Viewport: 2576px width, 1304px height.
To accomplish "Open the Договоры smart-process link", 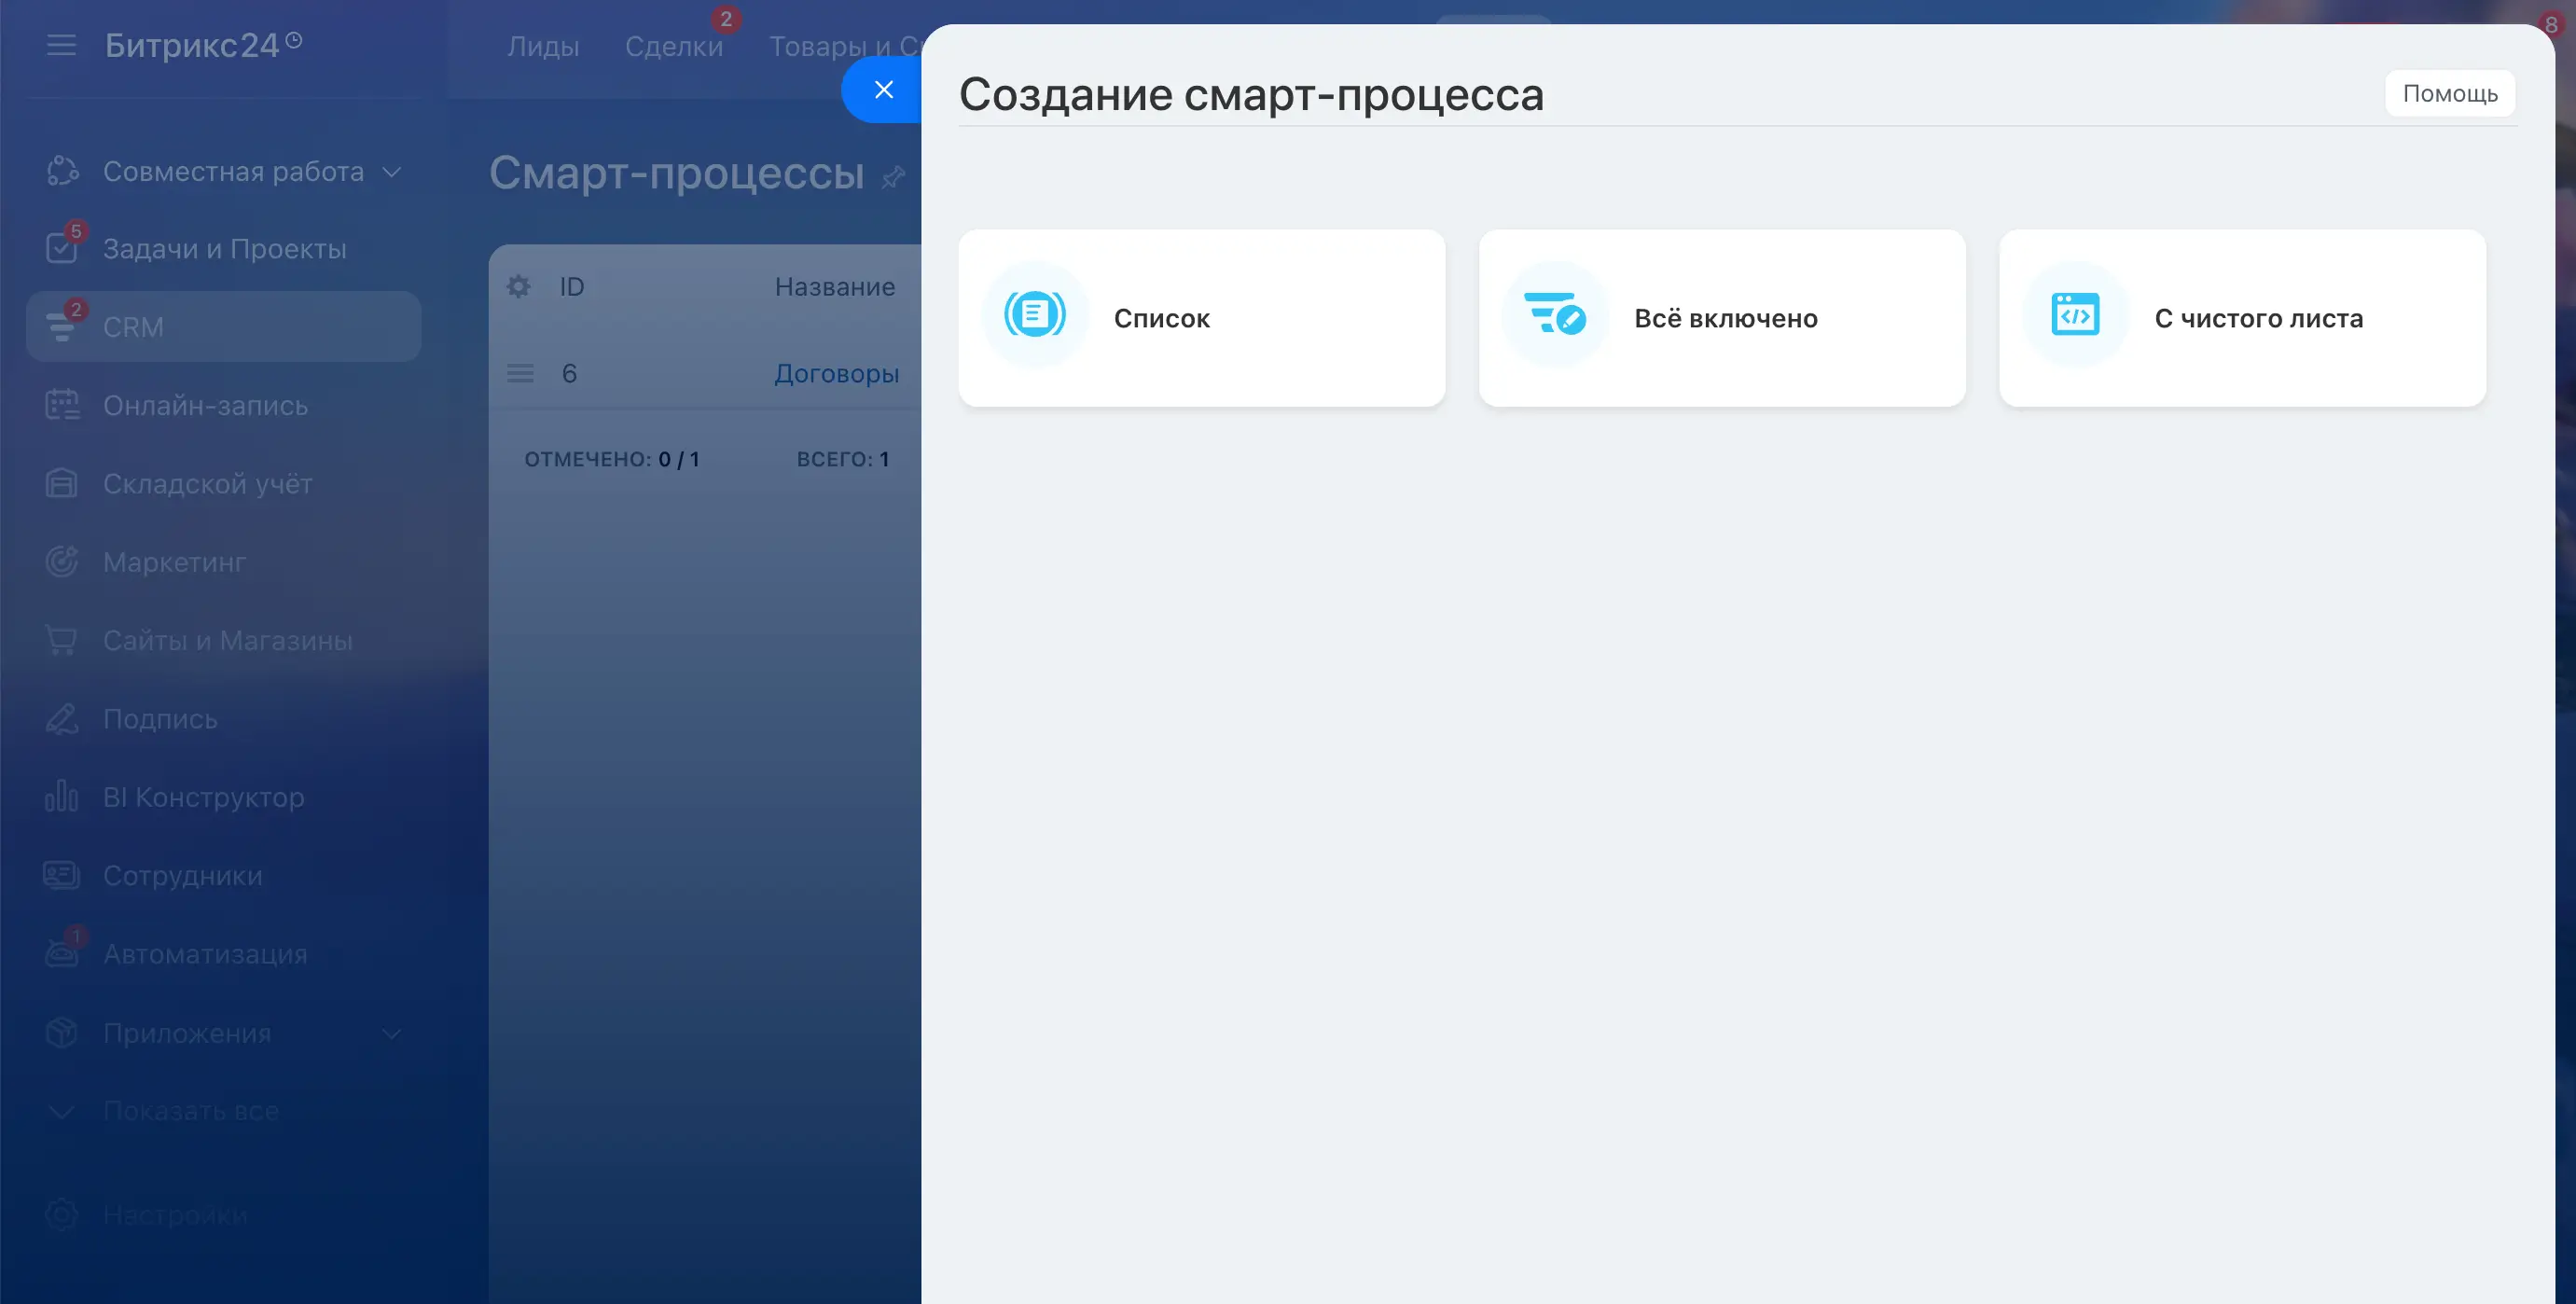I will point(836,374).
